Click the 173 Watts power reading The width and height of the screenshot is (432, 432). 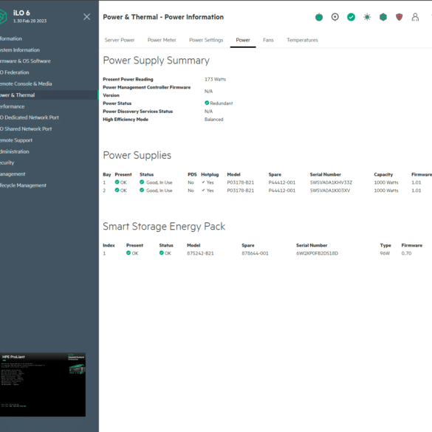point(215,79)
